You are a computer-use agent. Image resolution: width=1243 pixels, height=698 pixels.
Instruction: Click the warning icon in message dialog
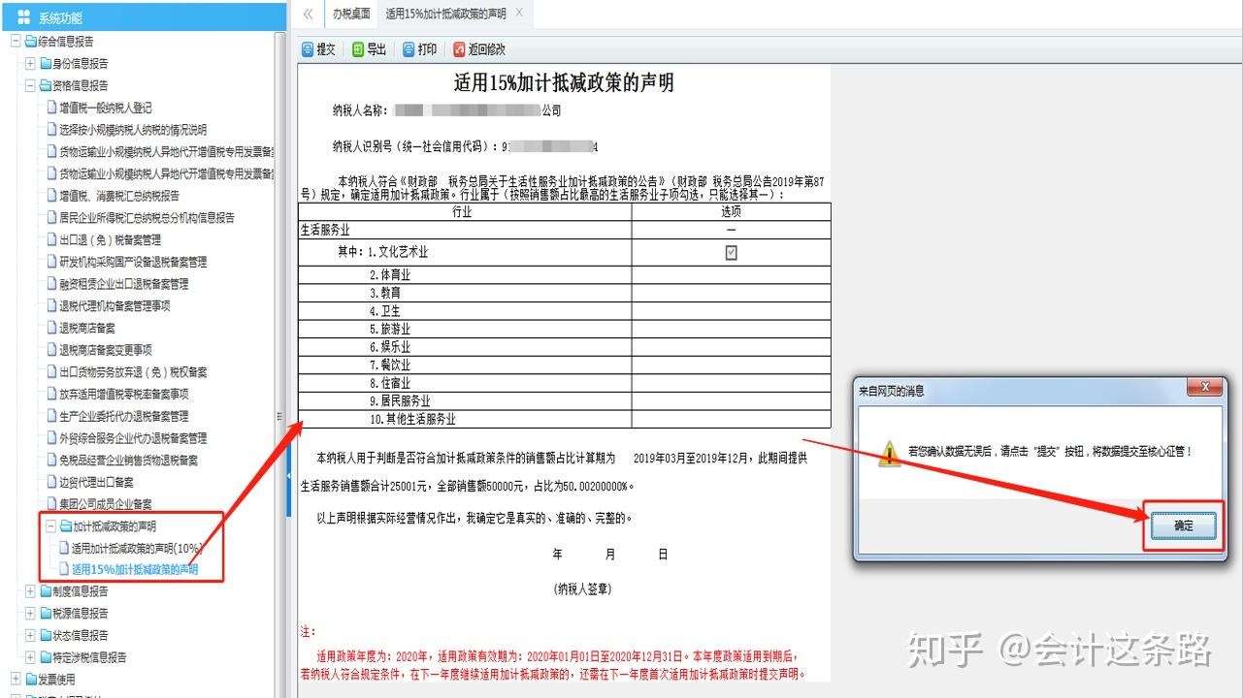click(x=889, y=453)
